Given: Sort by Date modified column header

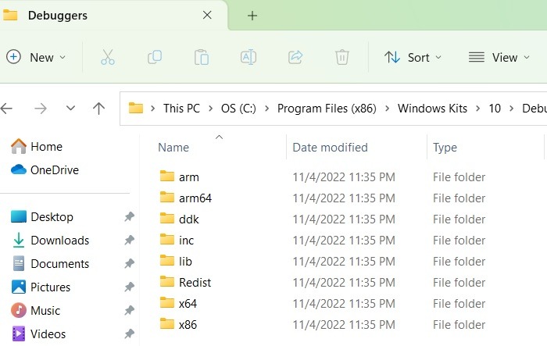Looking at the screenshot, I should click(x=330, y=148).
